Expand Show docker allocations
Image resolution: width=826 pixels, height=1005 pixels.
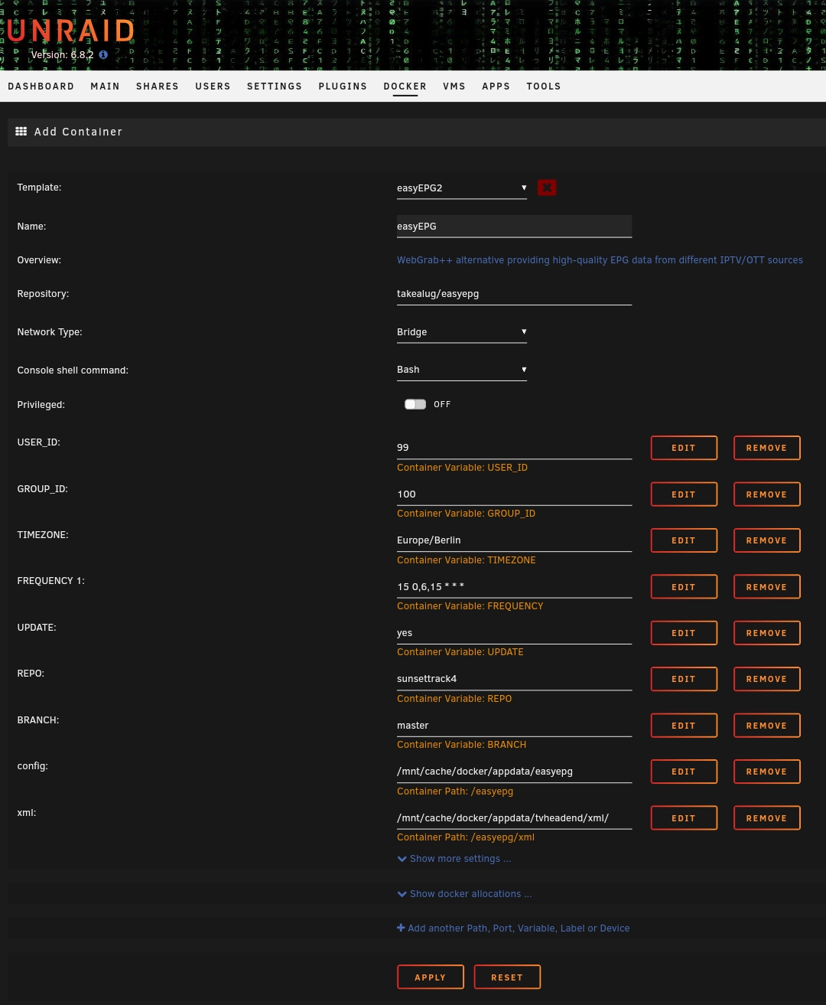(464, 894)
